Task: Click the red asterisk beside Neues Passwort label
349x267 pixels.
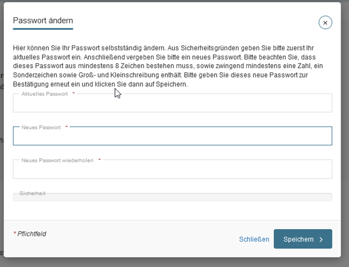Action: (x=66, y=127)
